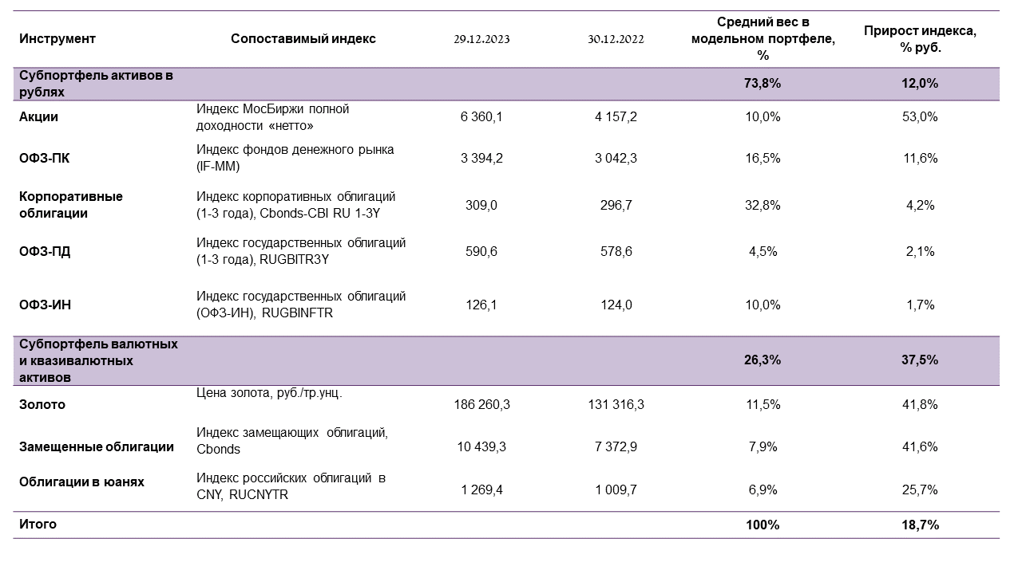The height and width of the screenshot is (574, 1022).
Task: Select the 30.12.2022 date column header
Action: tap(616, 39)
